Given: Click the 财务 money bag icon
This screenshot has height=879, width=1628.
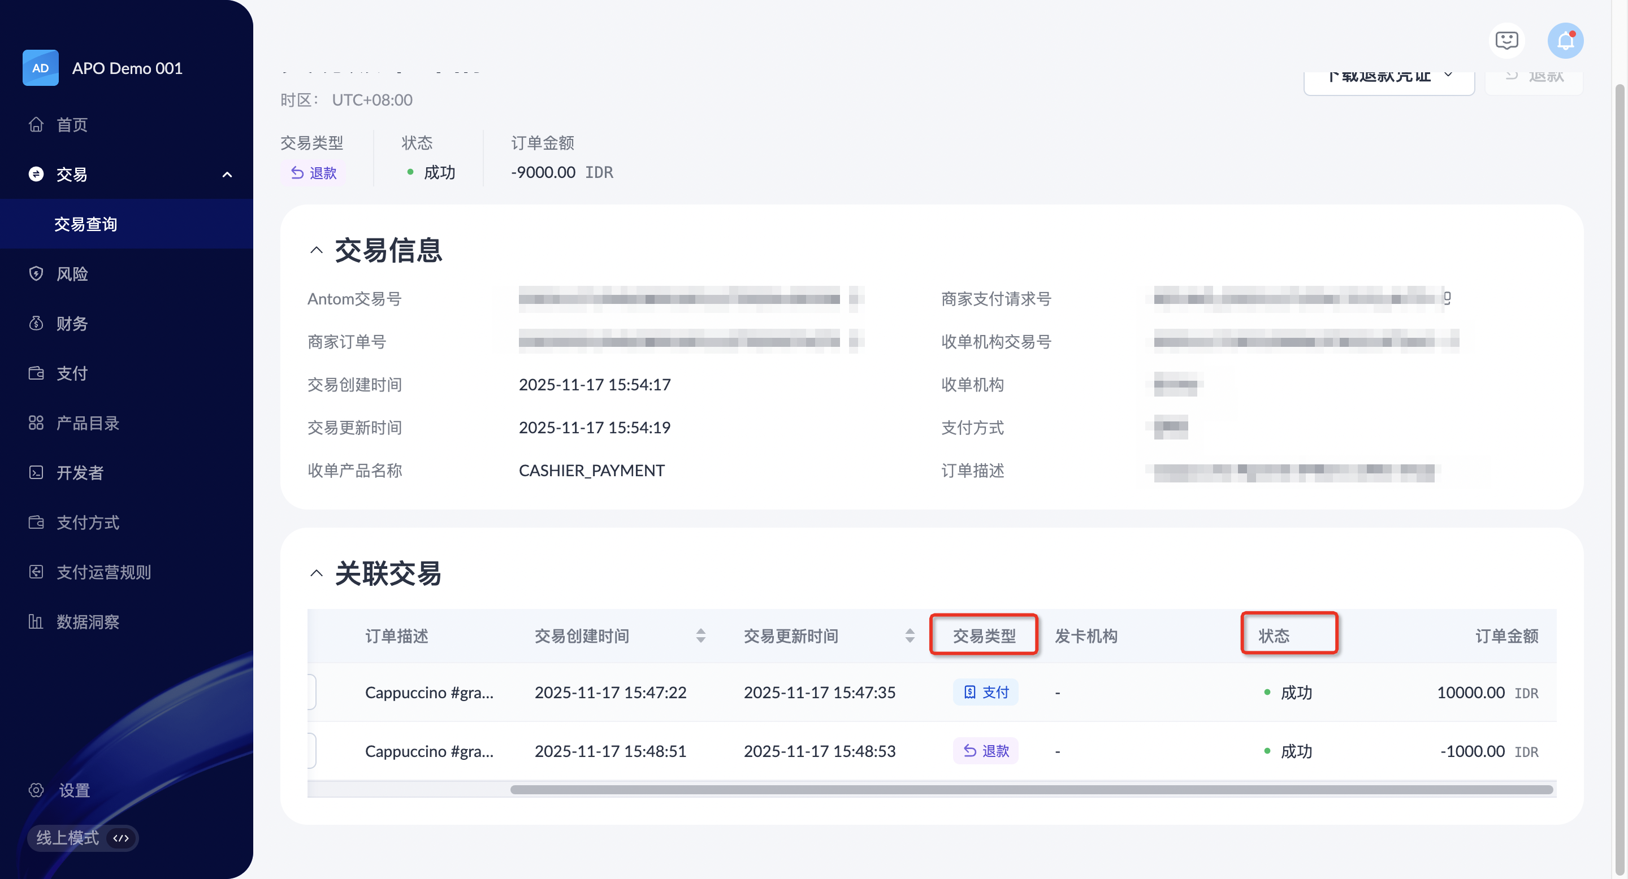Looking at the screenshot, I should (x=36, y=323).
